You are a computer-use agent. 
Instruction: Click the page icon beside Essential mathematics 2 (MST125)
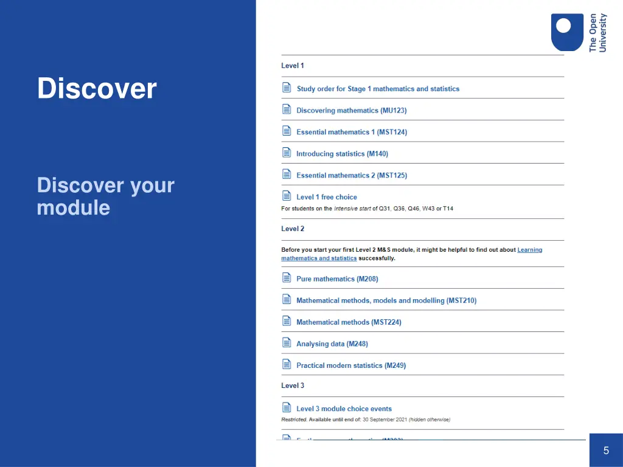point(287,174)
